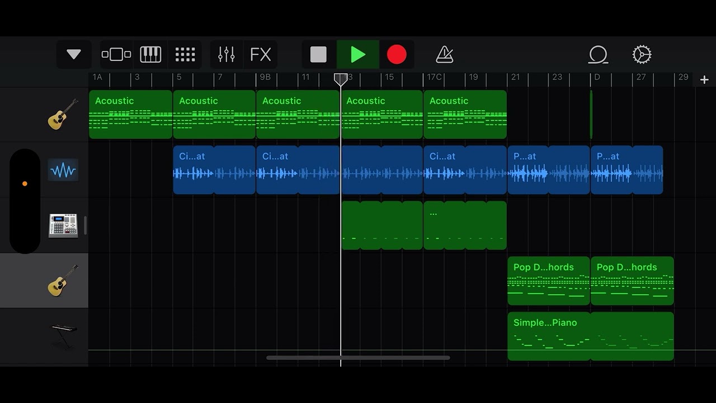Adjust the track volume slider with the orange dot
Viewport: 716px width, 403px height.
25,184
